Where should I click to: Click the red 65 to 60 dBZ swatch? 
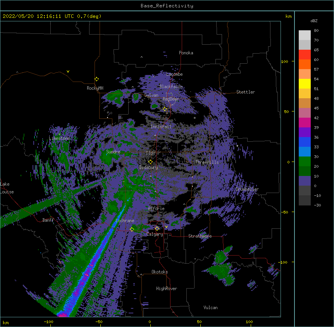click(305, 55)
